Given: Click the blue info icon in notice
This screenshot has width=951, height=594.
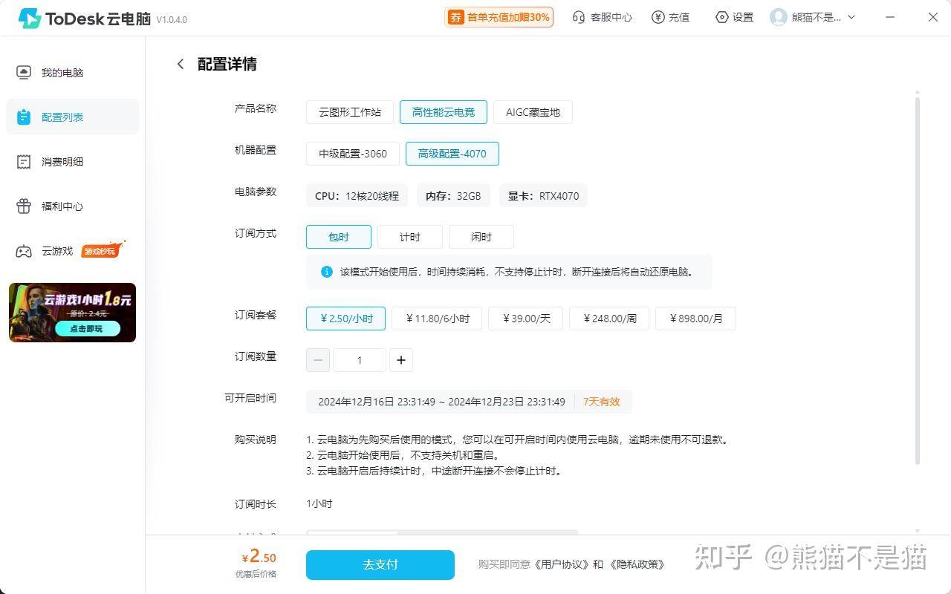Looking at the screenshot, I should coord(326,272).
